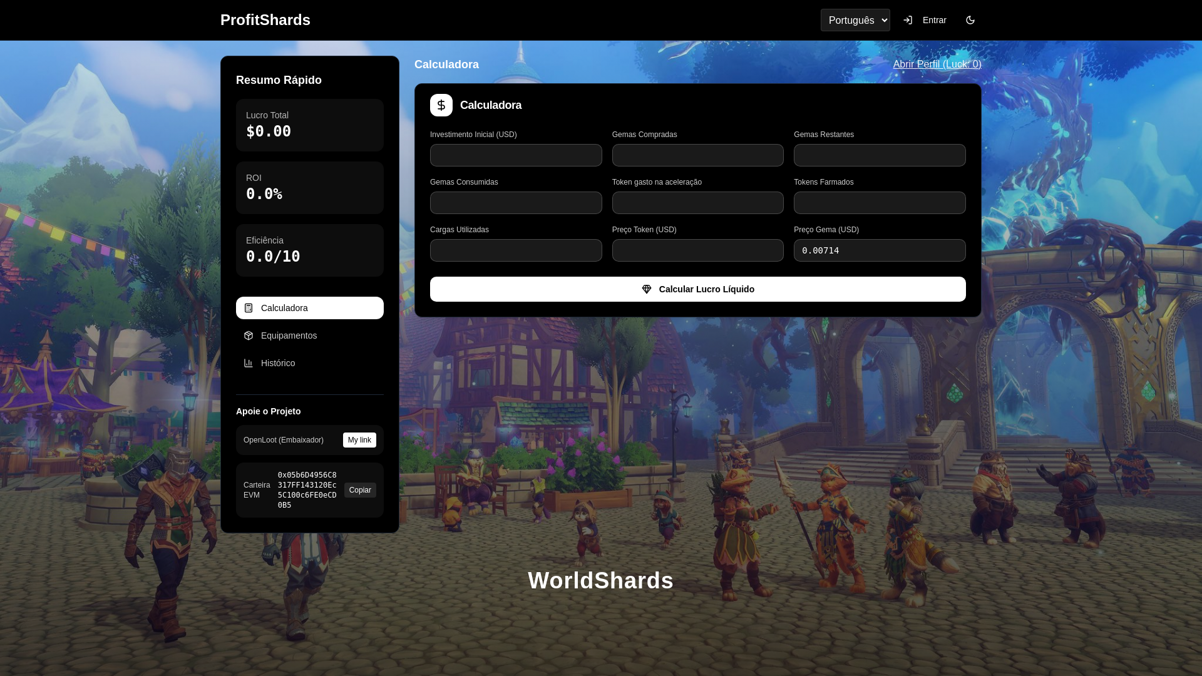Image resolution: width=1202 pixels, height=676 pixels.
Task: Click the wallet address starting 0x05b6D4956C8
Action: (307, 490)
